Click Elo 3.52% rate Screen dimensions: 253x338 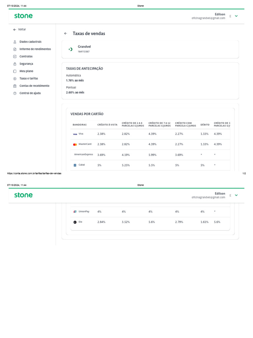[x=126, y=222]
